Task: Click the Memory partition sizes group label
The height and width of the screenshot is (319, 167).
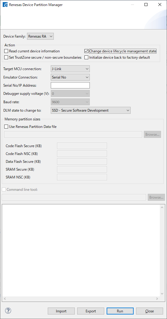Action: 22,119
